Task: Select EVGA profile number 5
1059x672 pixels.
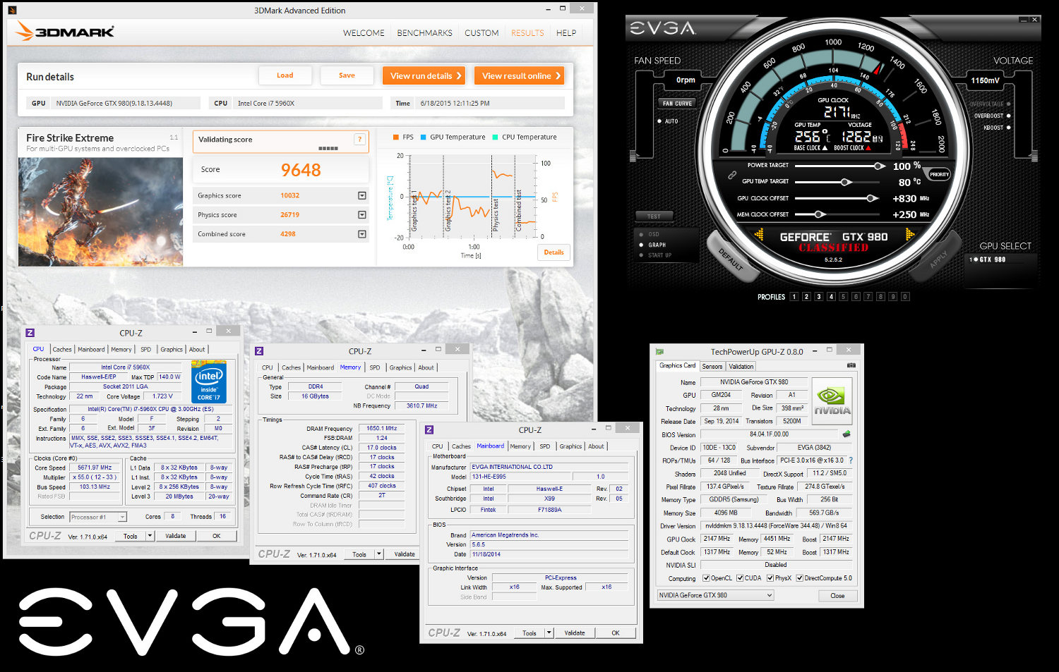Action: click(x=844, y=297)
